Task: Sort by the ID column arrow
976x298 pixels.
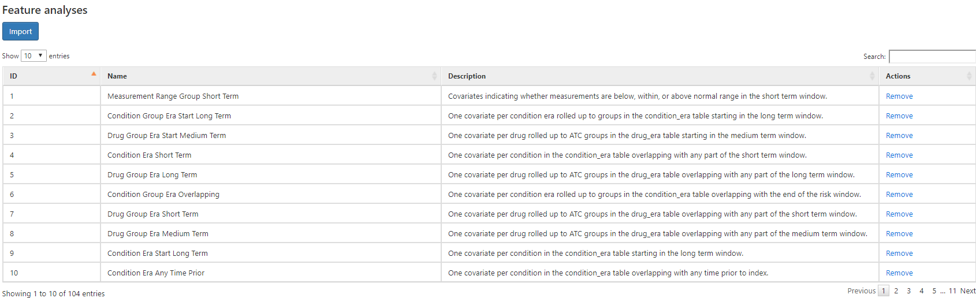Action: (94, 74)
